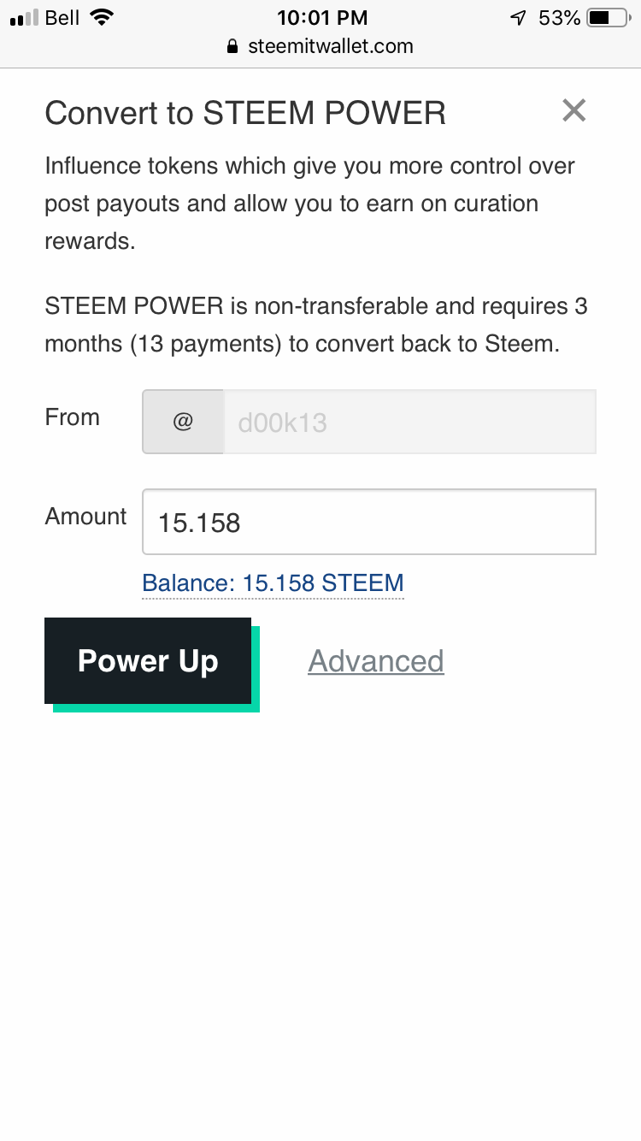The image size is (641, 1141).
Task: Tap the cellular signal bars icon
Action: [24, 18]
